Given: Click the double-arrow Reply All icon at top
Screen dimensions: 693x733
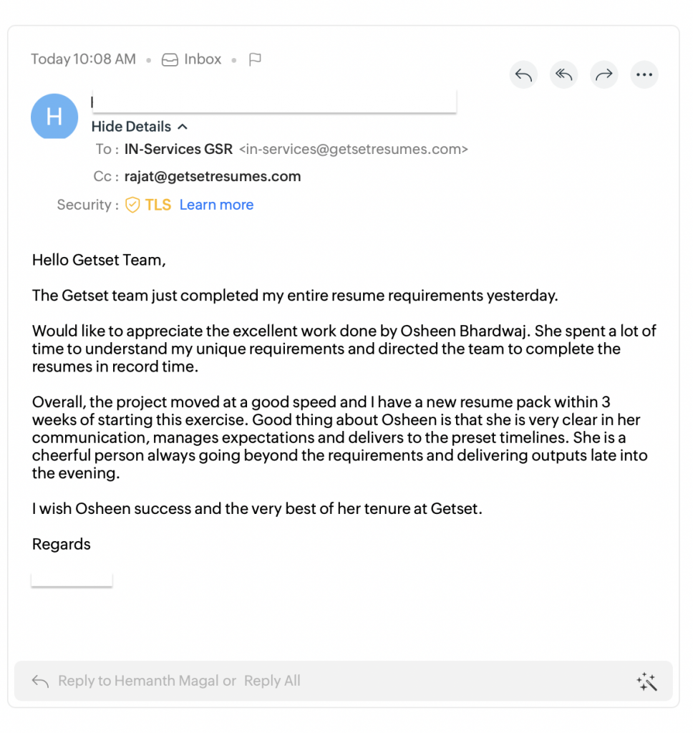Looking at the screenshot, I should (x=563, y=74).
